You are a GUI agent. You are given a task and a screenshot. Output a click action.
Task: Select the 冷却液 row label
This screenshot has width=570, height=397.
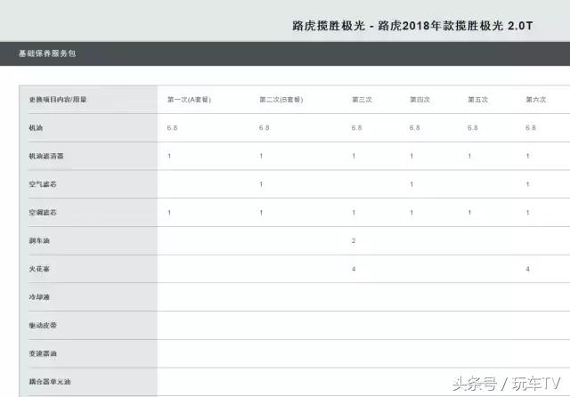[x=39, y=297]
